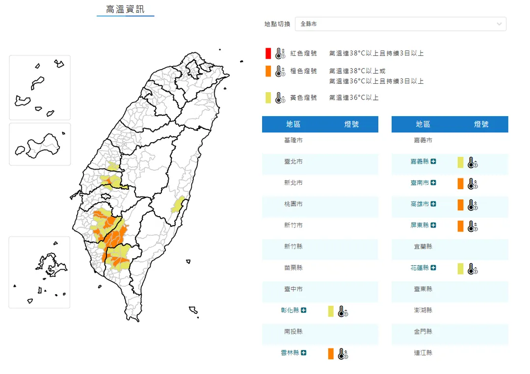
Task: Expand 花蓮縣 plus icon
Action: (x=433, y=268)
